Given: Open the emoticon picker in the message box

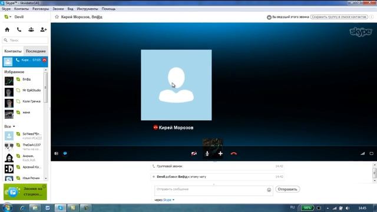Looking at the screenshot, I should click(x=269, y=190).
